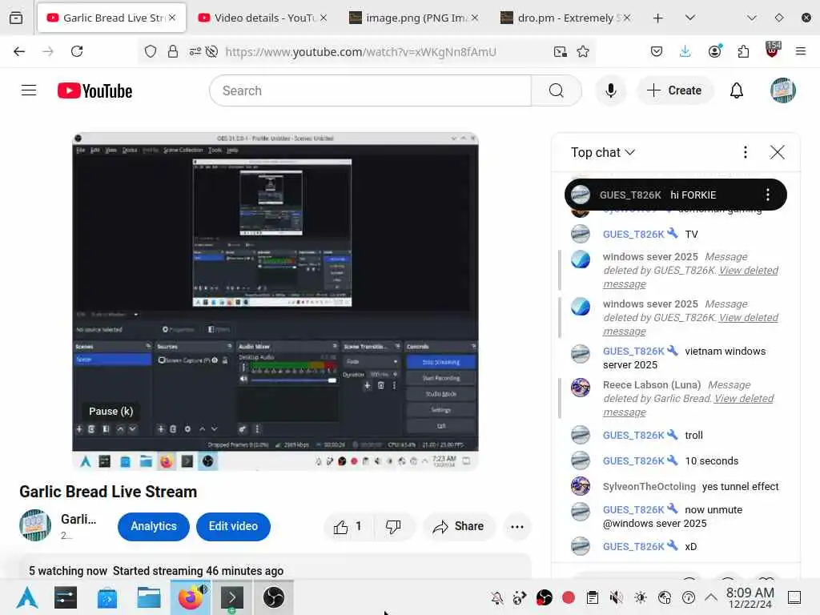Click into the YouTube search field
820x615 pixels.
[x=370, y=90]
